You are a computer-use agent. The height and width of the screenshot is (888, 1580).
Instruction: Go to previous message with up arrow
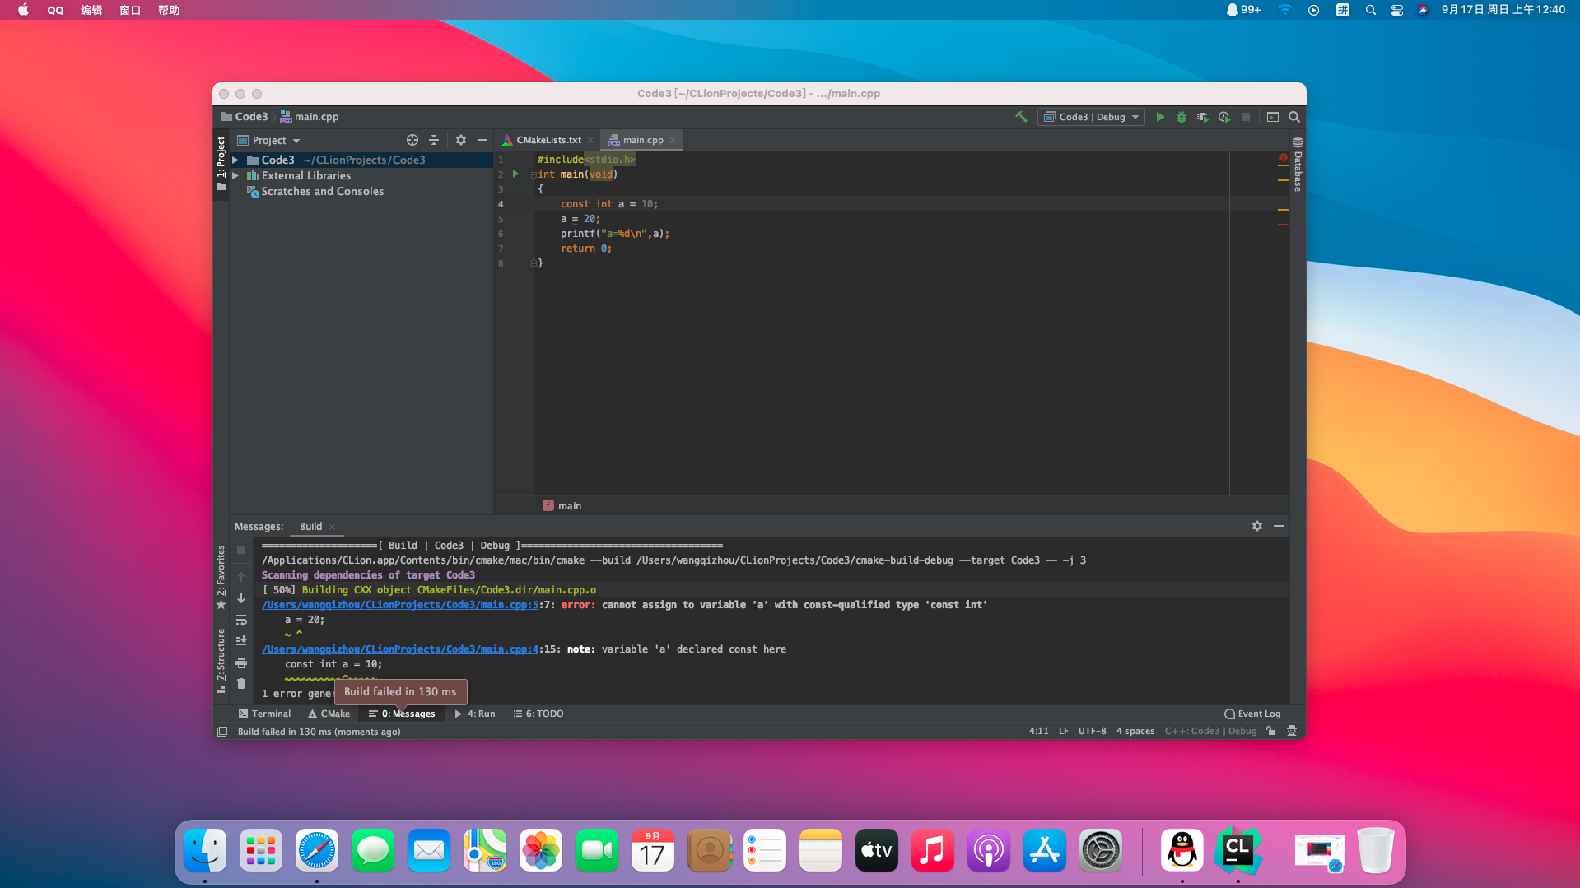point(241,577)
